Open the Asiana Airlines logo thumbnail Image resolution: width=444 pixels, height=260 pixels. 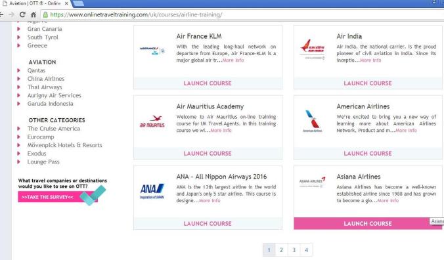pos(313,182)
